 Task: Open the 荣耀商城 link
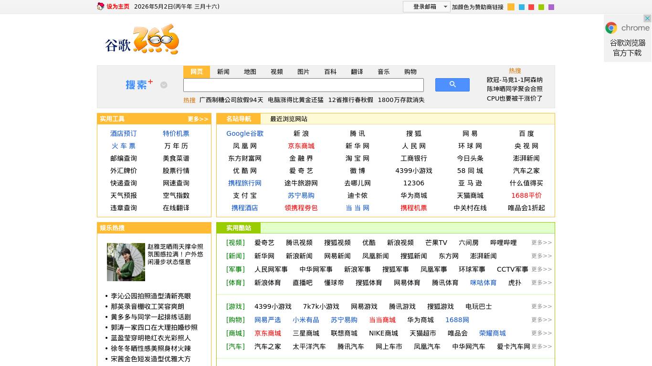[493, 333]
